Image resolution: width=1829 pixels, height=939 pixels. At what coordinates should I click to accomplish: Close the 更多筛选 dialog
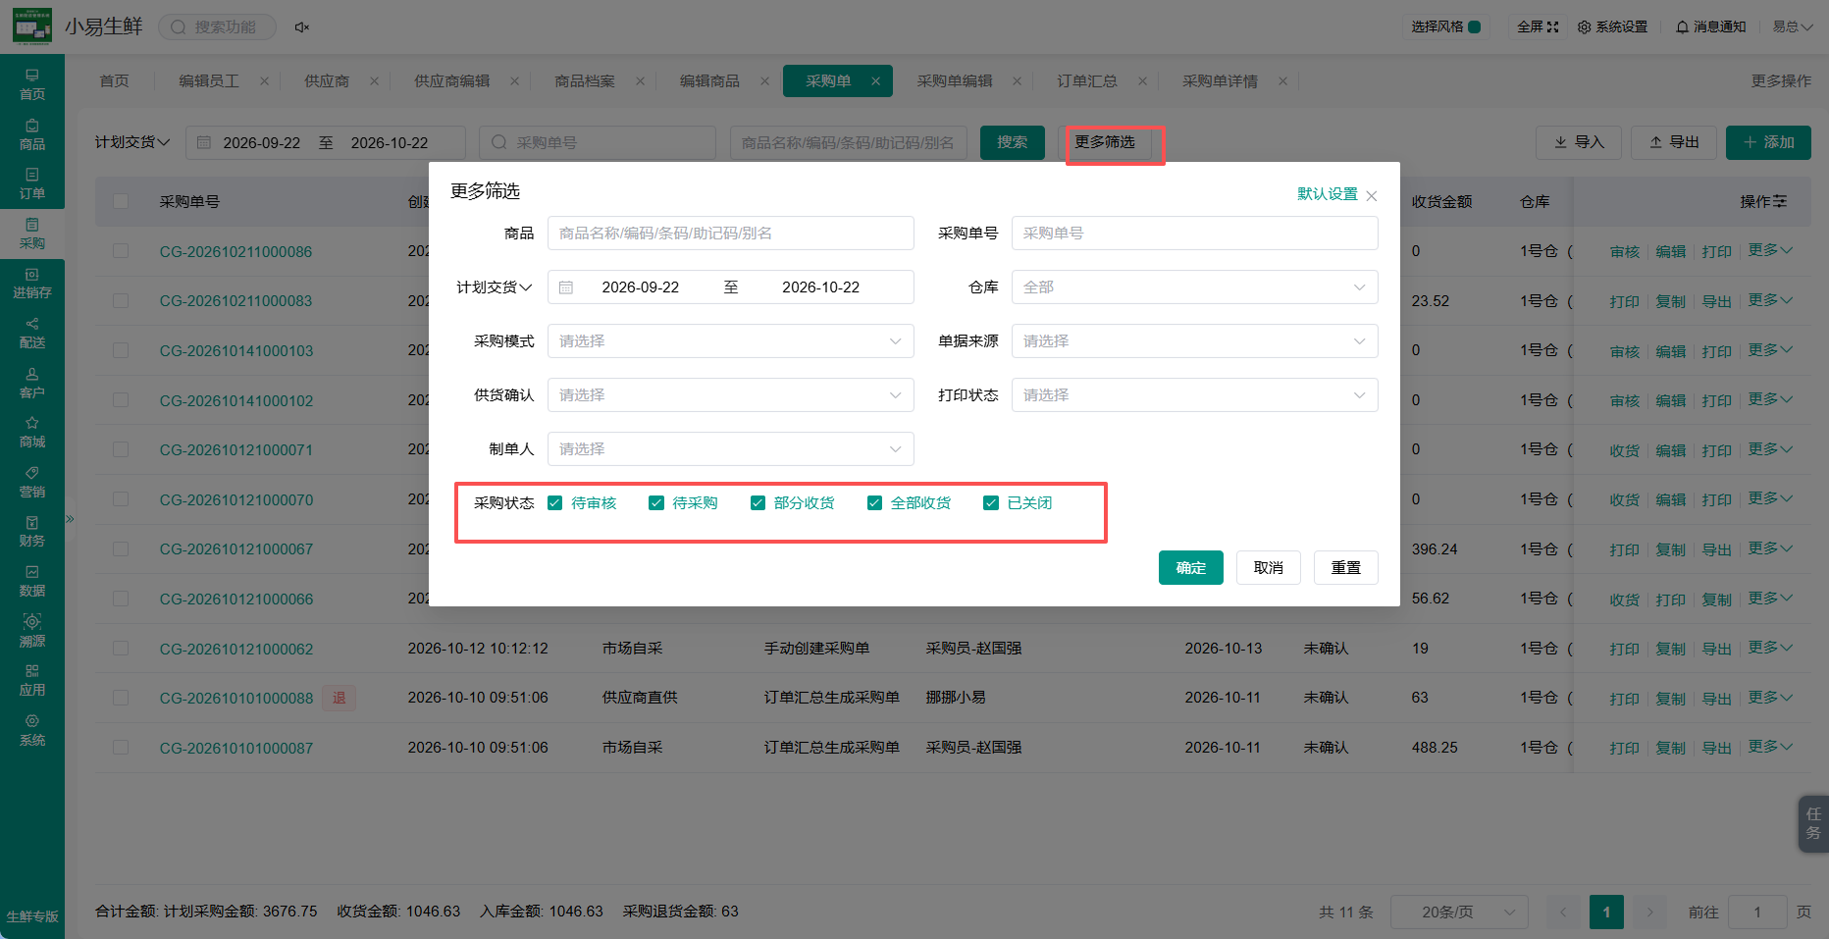1372,196
